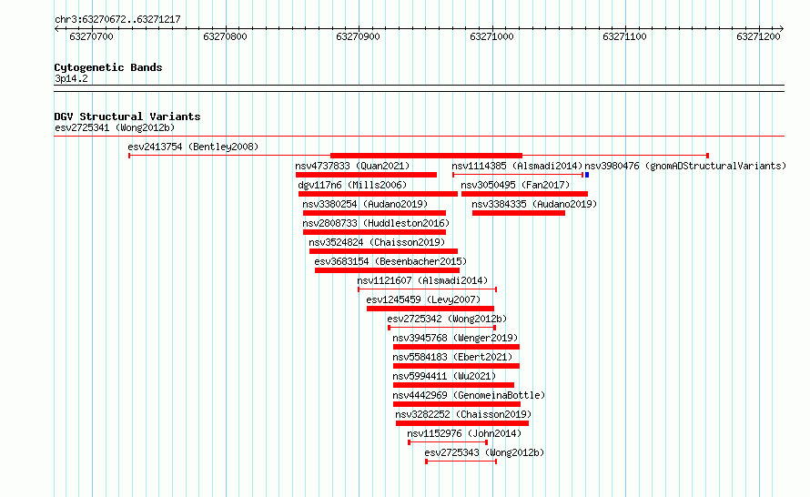Select red bar under nsv3380254 (Audano2019)
The height and width of the screenshot is (497, 810).
[x=375, y=213]
